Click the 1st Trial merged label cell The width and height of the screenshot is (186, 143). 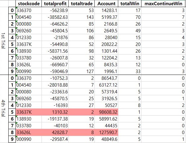(4, 41)
